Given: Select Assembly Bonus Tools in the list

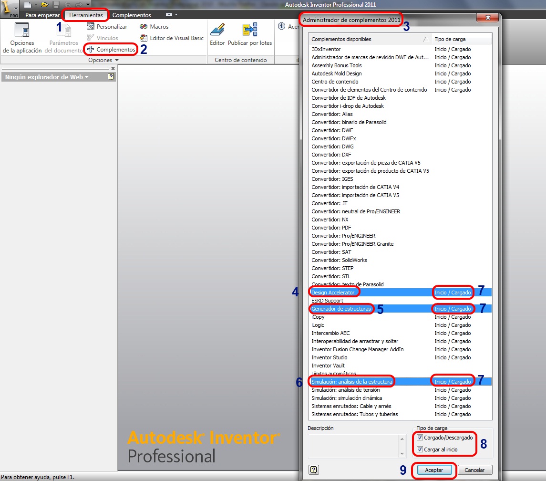Looking at the screenshot, I should tap(400, 65).
